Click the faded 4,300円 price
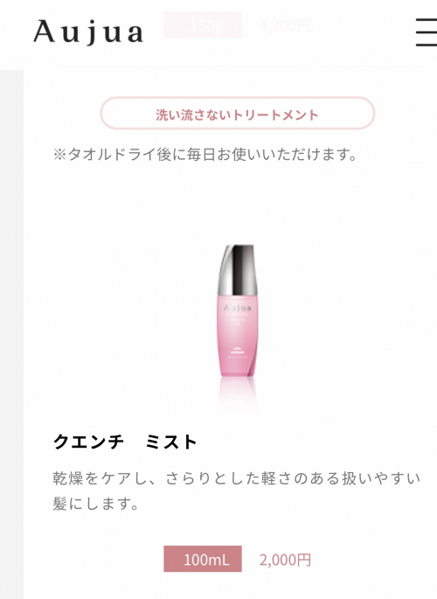Image resolution: width=437 pixels, height=599 pixels. pos(285,25)
